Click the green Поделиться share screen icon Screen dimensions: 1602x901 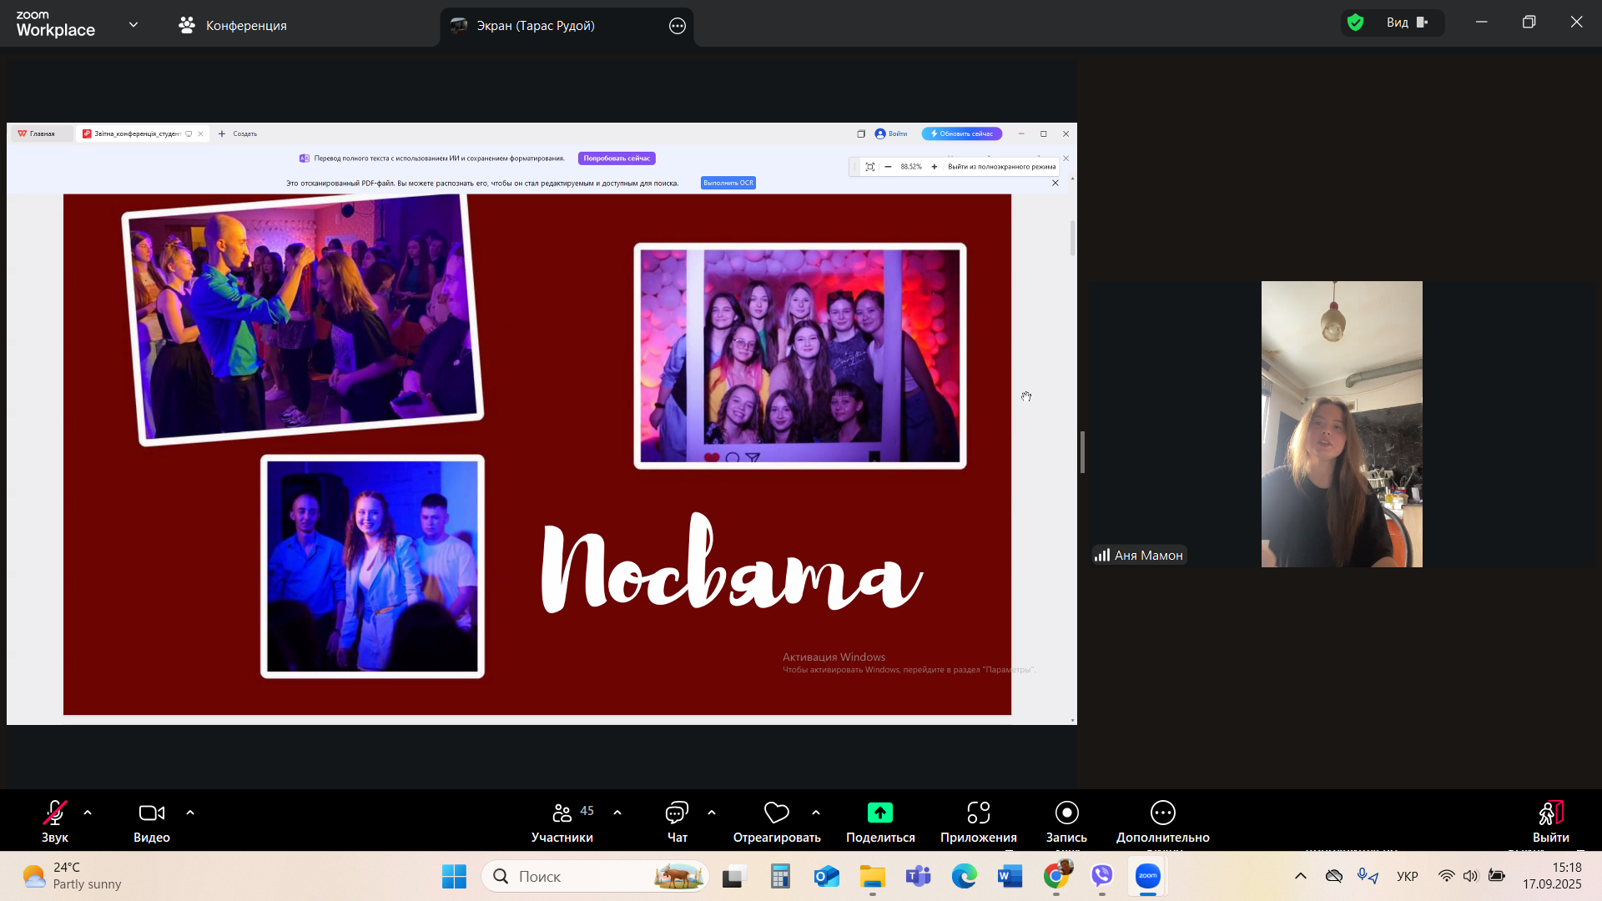[879, 813]
